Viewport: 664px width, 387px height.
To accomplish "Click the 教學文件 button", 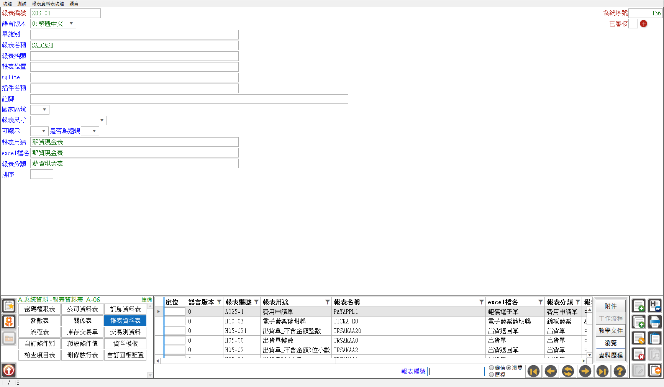I will 611,331.
